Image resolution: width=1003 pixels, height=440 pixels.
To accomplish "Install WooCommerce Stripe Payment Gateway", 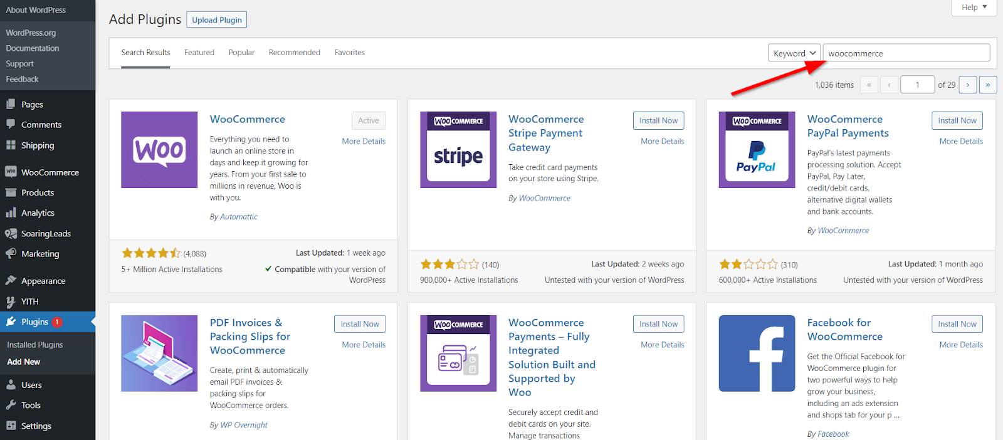I will pyautogui.click(x=658, y=120).
